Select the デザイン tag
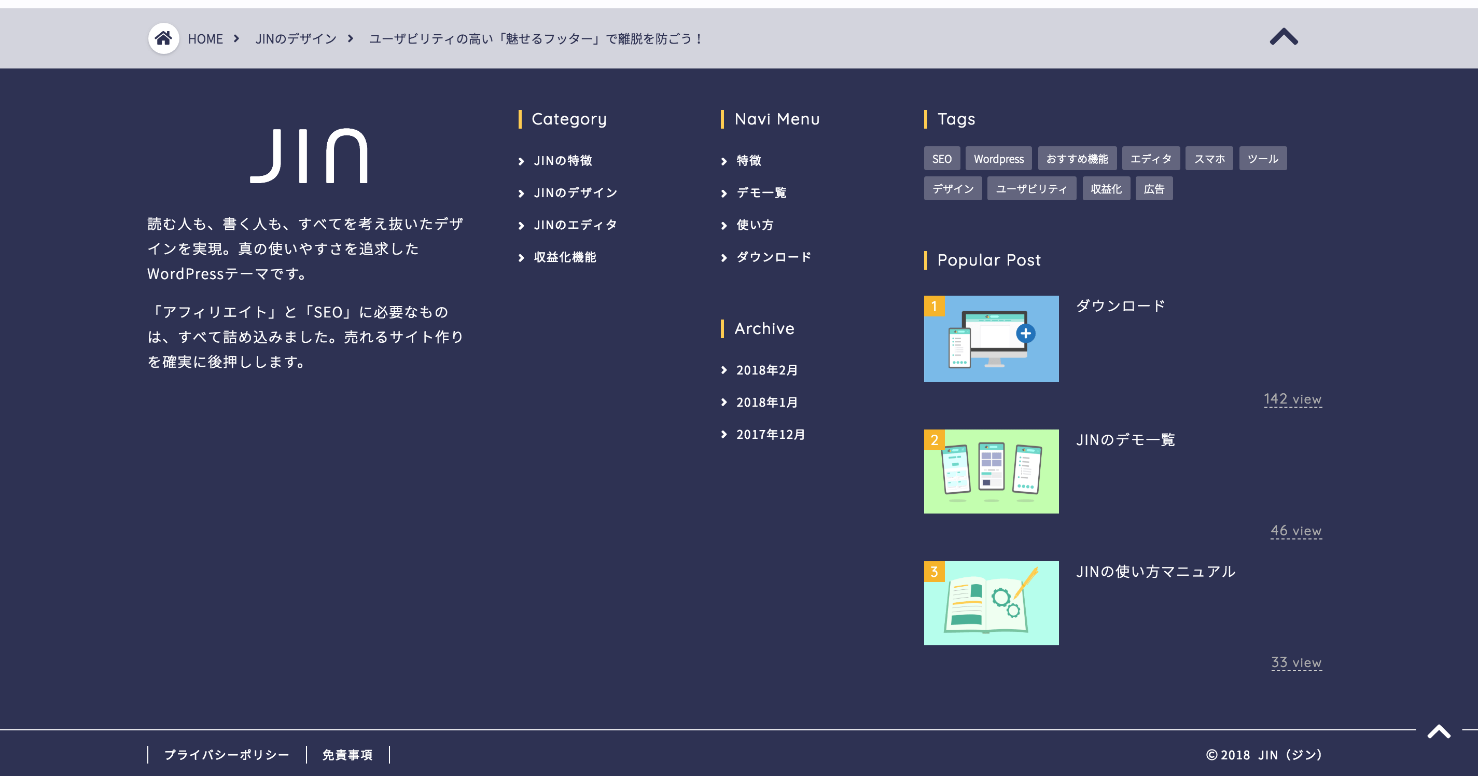Image resolution: width=1478 pixels, height=776 pixels. (953, 188)
